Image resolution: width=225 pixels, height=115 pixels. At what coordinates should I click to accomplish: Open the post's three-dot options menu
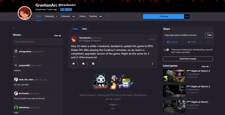point(152,64)
